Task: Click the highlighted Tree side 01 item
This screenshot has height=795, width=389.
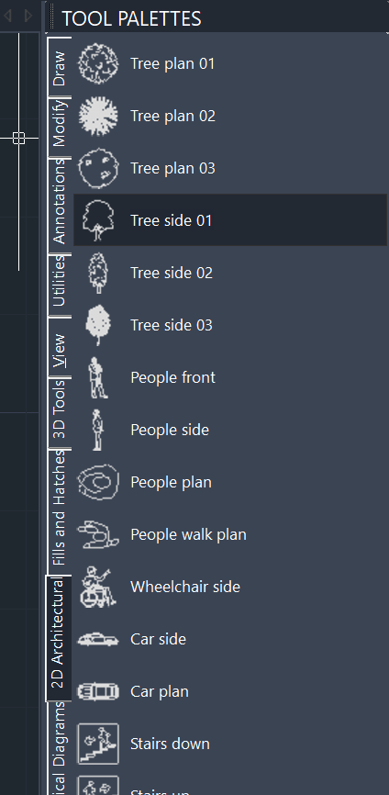Action: point(230,220)
